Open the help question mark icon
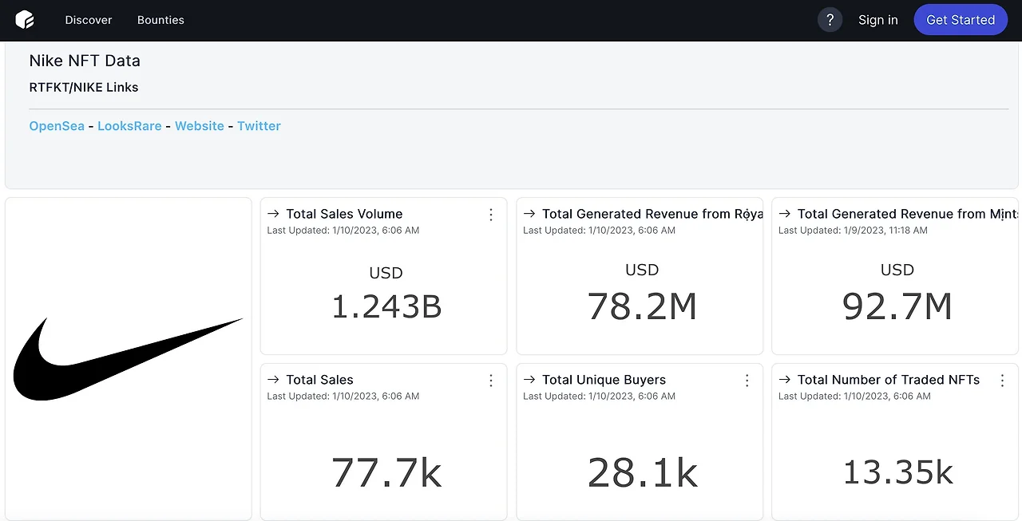 [830, 20]
